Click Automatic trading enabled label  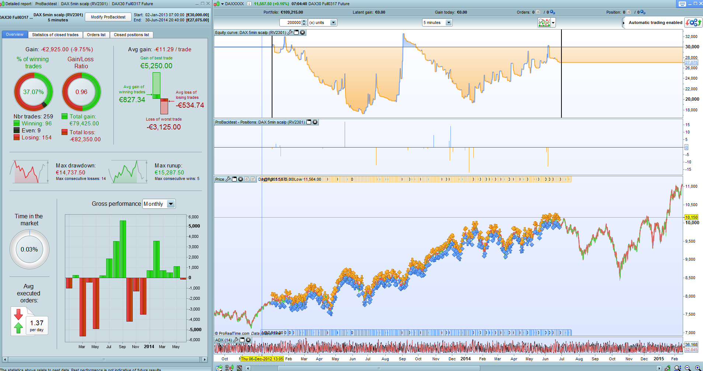[x=655, y=22]
